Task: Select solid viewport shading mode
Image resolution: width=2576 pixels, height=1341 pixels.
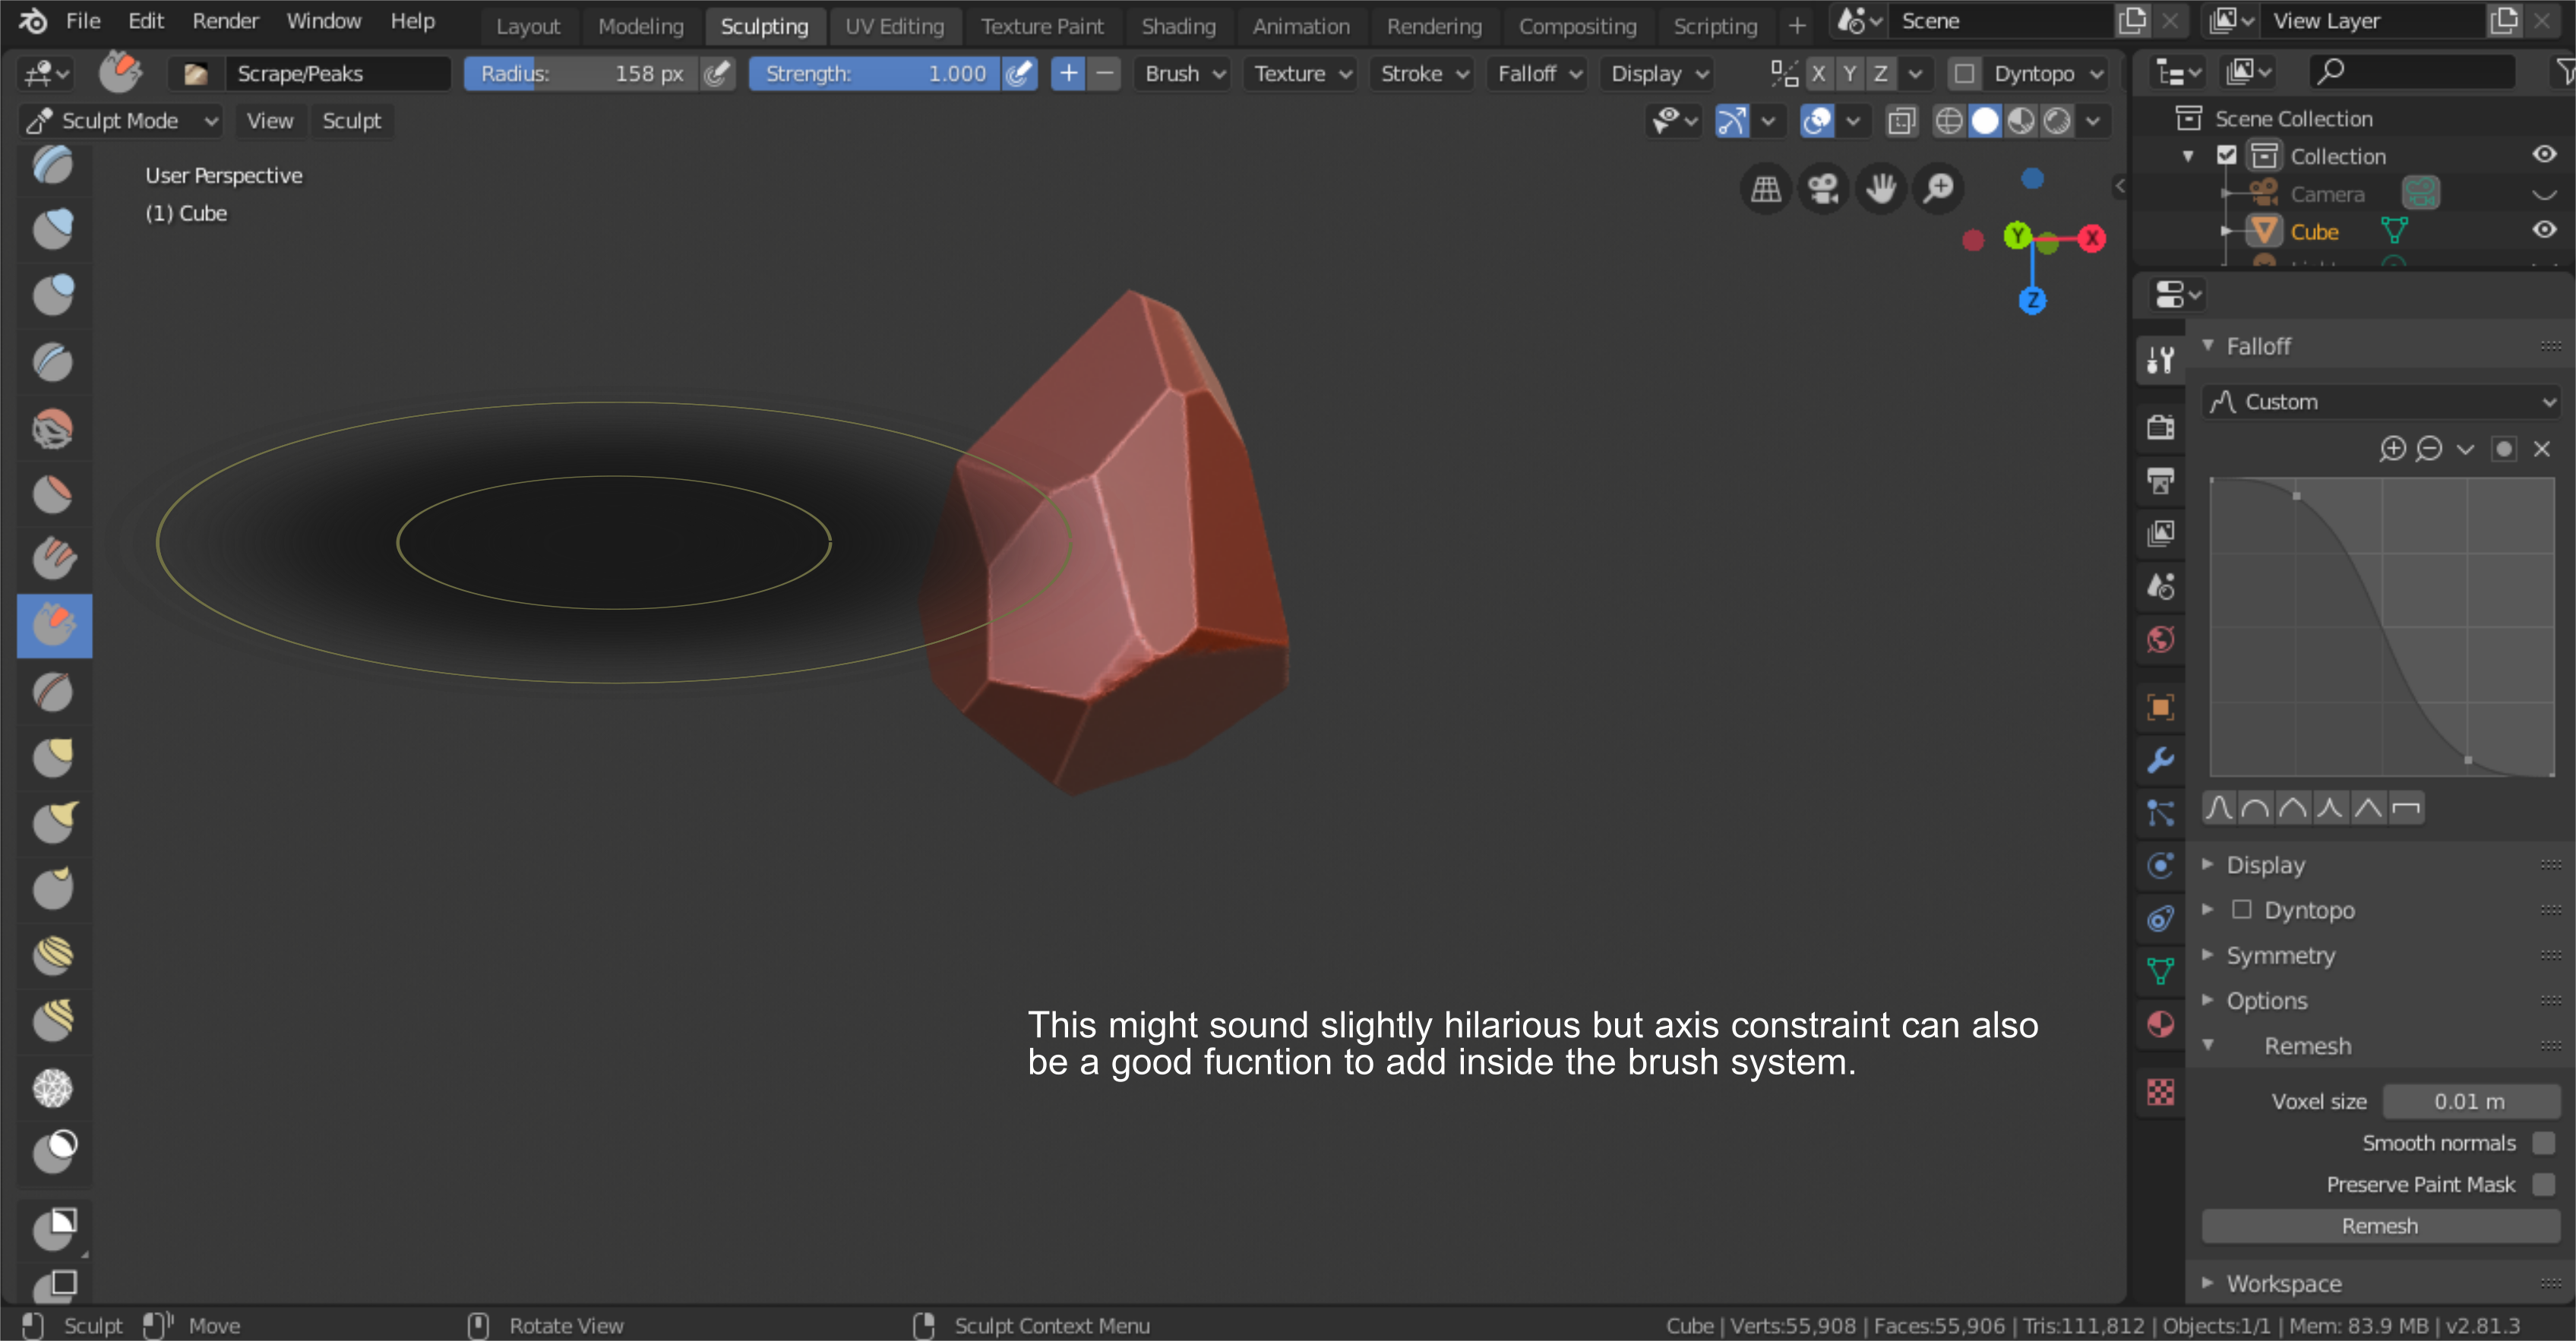Action: pyautogui.click(x=1985, y=121)
